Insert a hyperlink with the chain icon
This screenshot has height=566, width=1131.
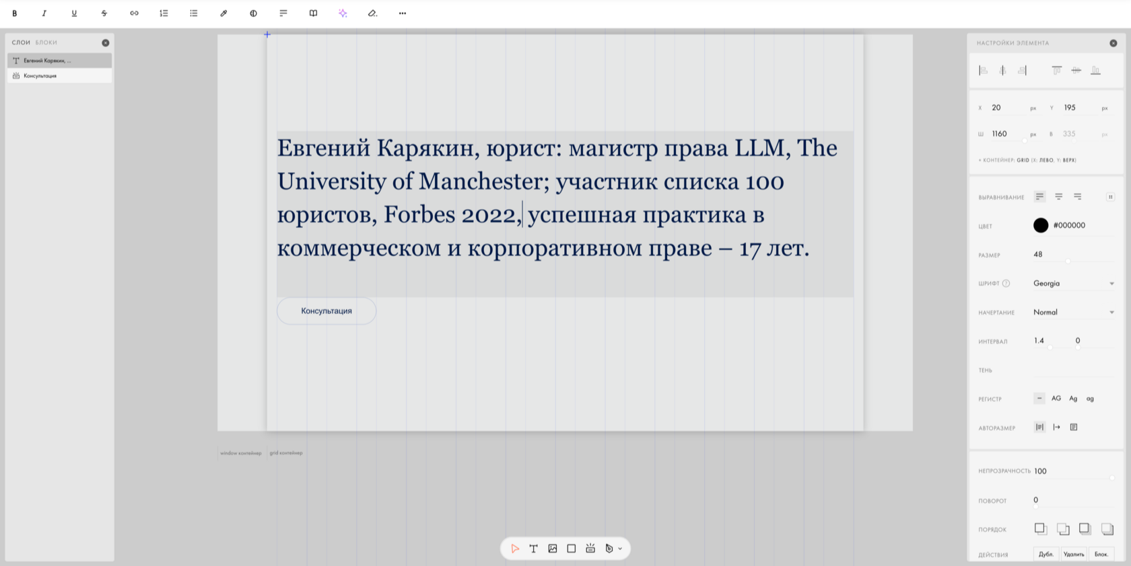pos(134,13)
